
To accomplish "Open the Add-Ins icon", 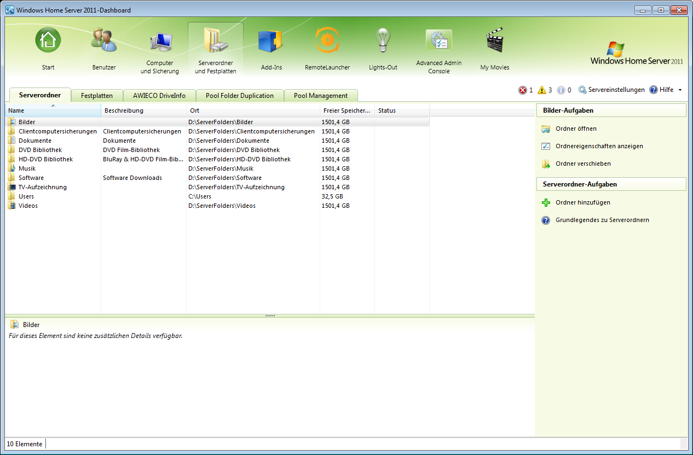I will tap(271, 42).
